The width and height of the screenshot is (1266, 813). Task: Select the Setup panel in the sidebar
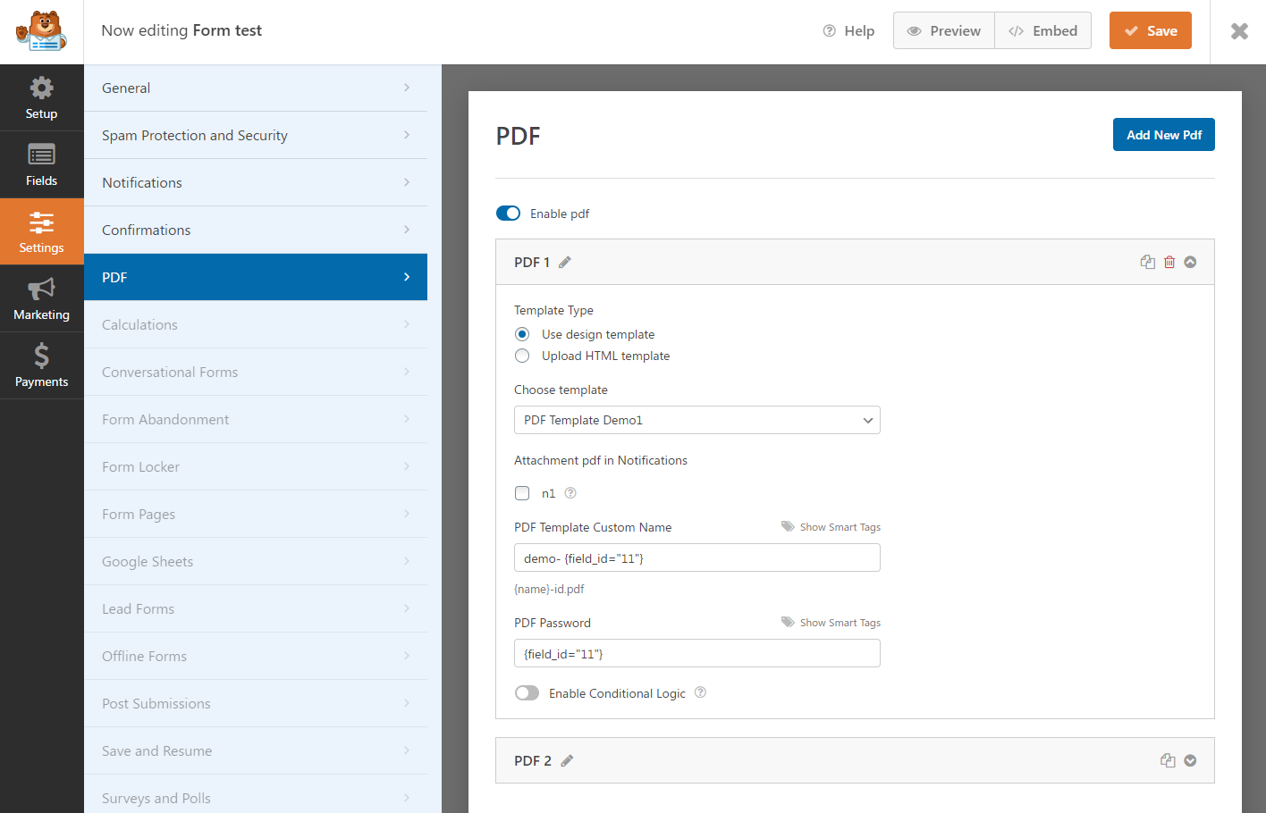(x=41, y=96)
